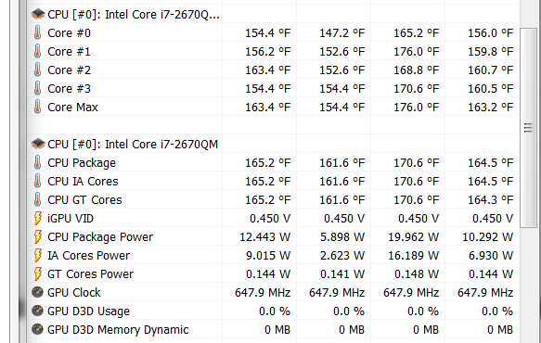Screen dimensions: 541x343
Task: Click the gauge icon for GPU D3D Usage
Action: click(37, 311)
